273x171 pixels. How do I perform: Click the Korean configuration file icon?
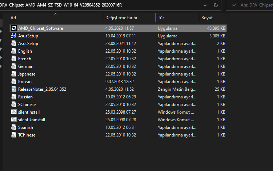click(x=13, y=82)
